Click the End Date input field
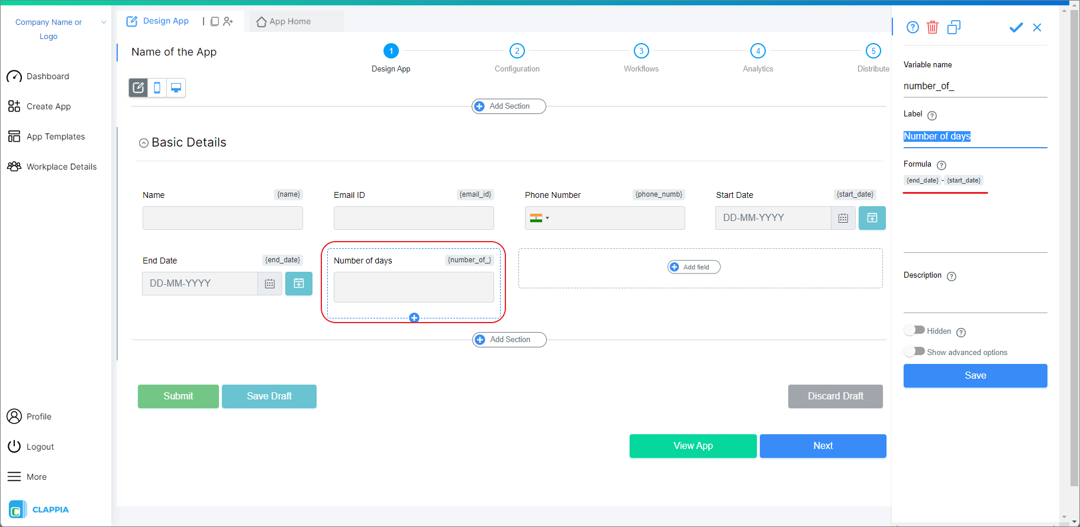This screenshot has height=527, width=1080. pos(199,284)
